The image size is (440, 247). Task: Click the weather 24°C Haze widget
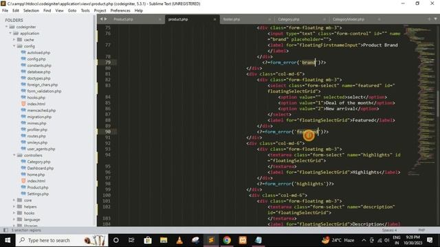338,240
